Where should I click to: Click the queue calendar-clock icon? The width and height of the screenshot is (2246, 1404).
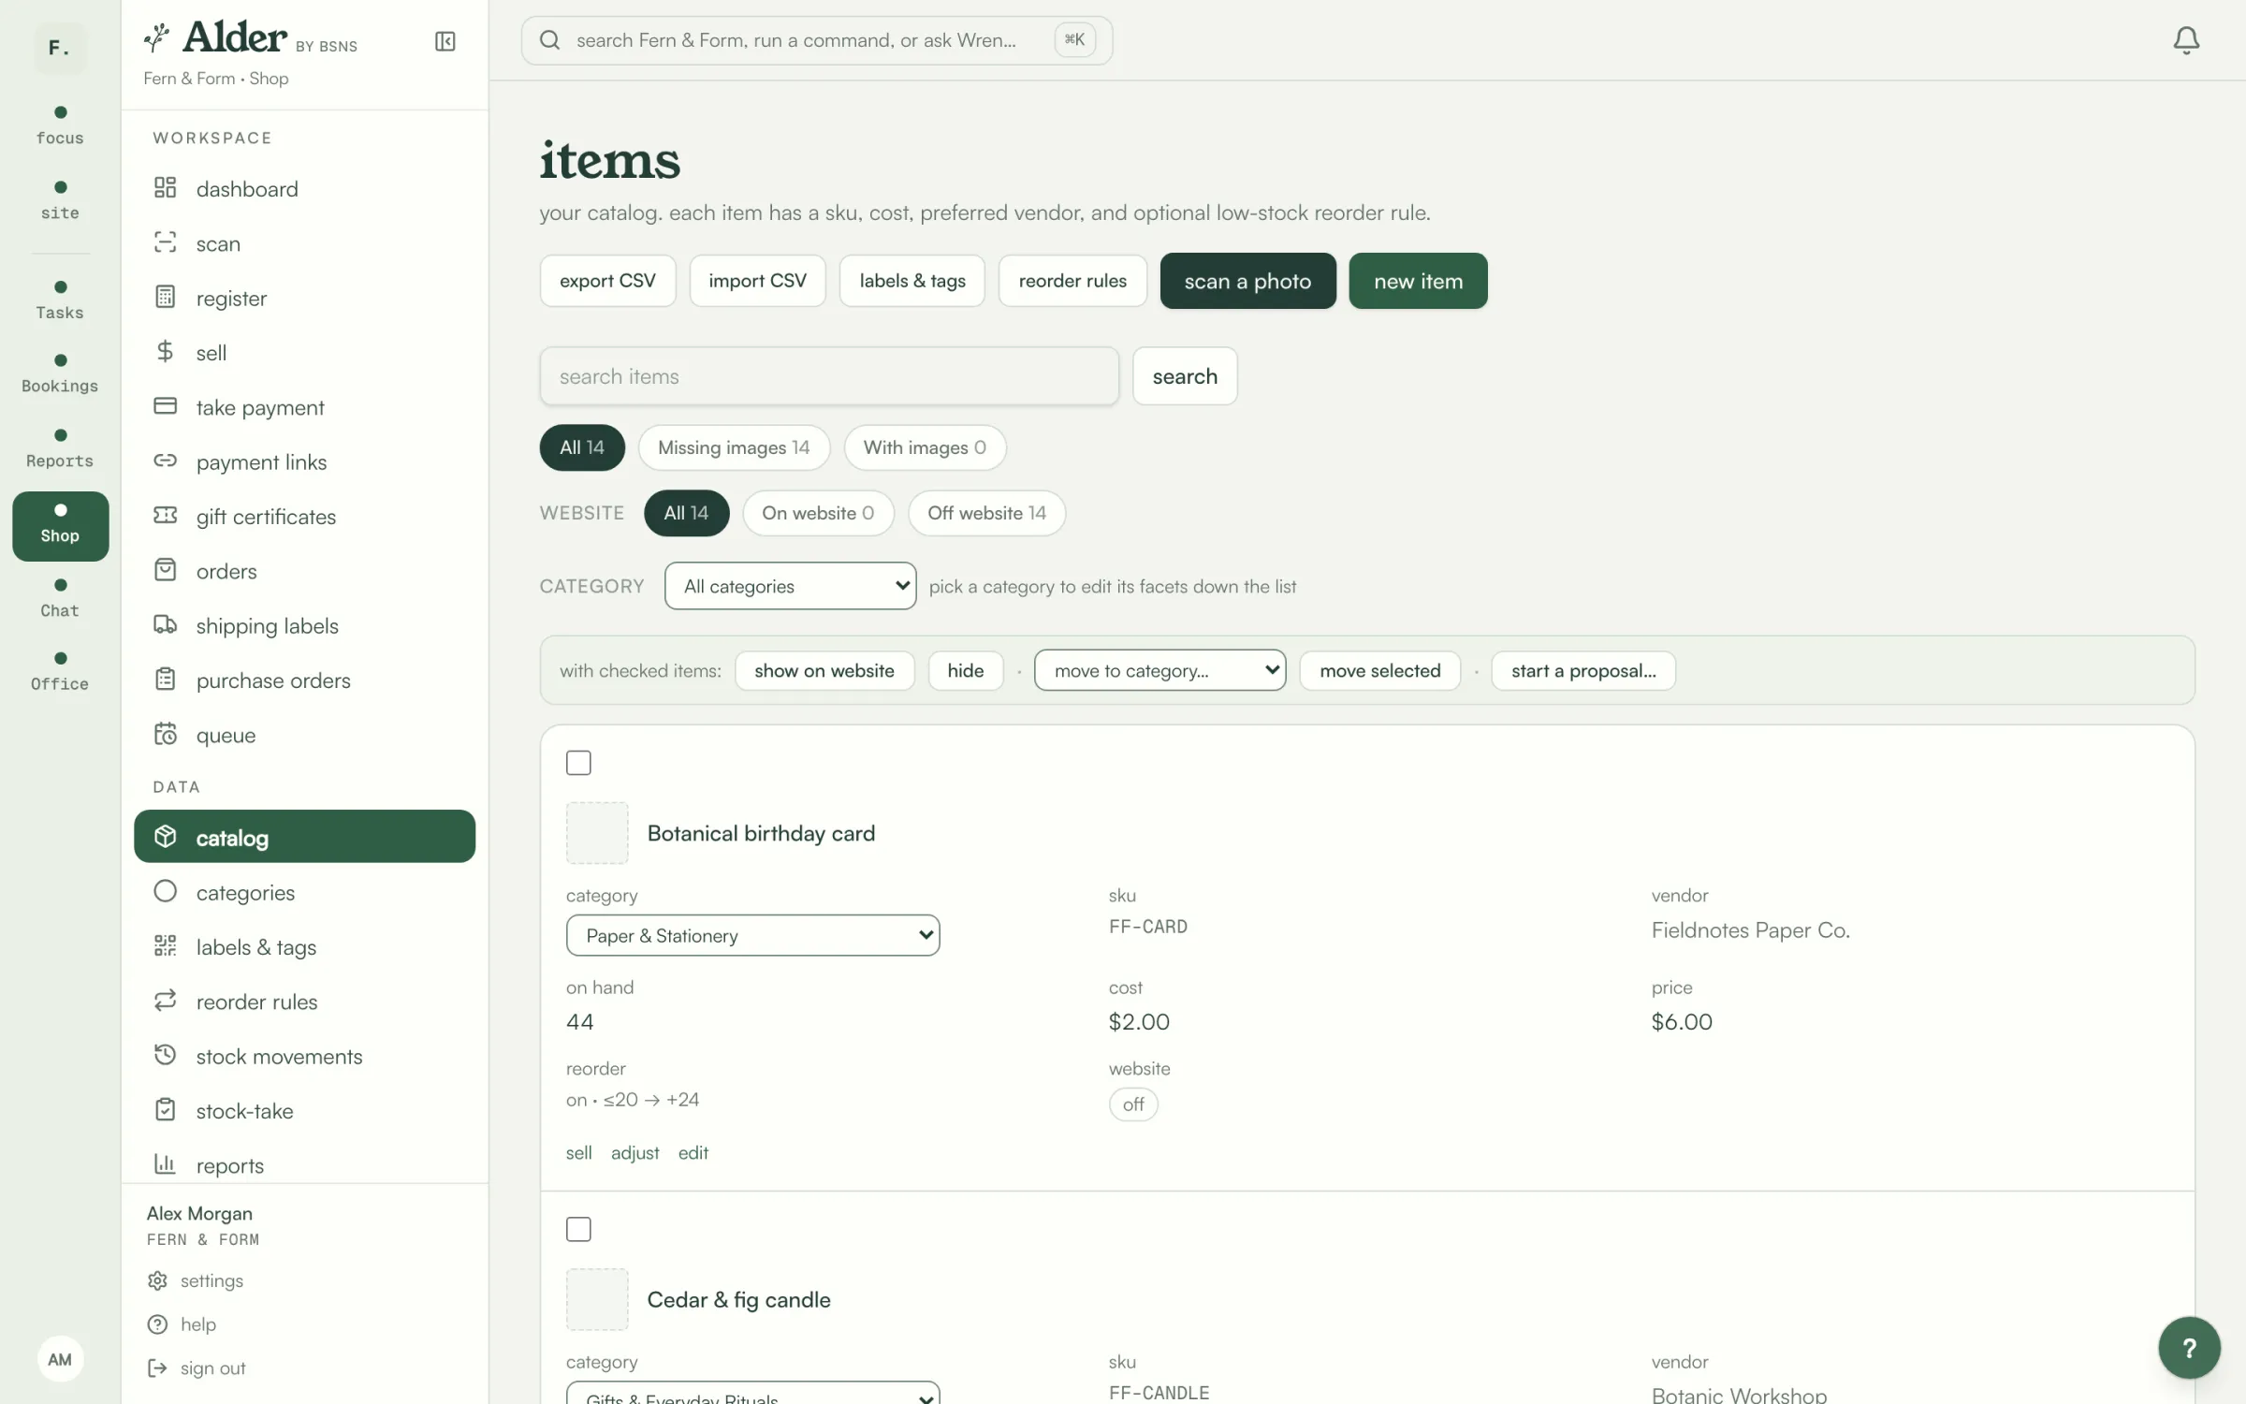pyautogui.click(x=165, y=734)
